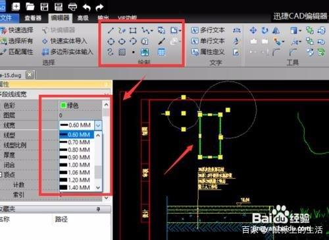Select the Spline curve tool
The width and height of the screenshot is (329, 240).
(x=111, y=52)
